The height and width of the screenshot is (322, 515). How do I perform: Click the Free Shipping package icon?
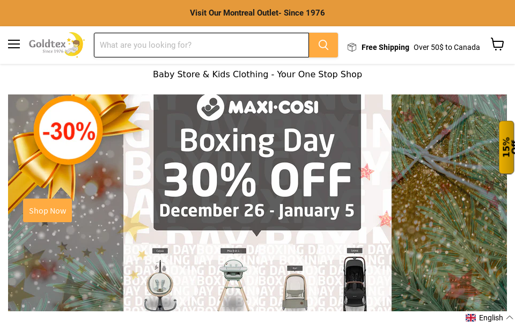coord(352,47)
